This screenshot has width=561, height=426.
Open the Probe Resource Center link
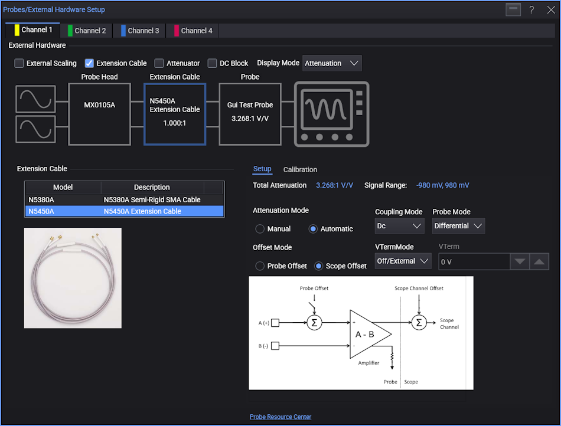280,417
